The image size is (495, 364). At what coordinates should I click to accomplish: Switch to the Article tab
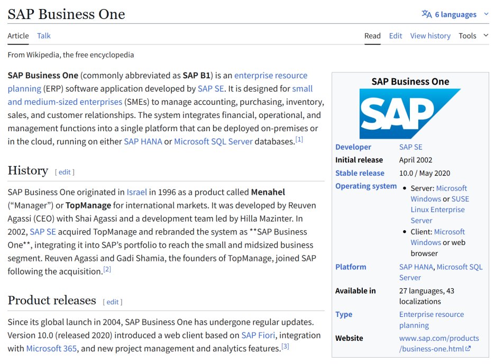(18, 35)
